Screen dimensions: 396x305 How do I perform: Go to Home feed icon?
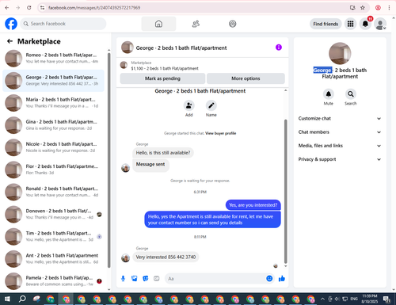pyautogui.click(x=158, y=24)
